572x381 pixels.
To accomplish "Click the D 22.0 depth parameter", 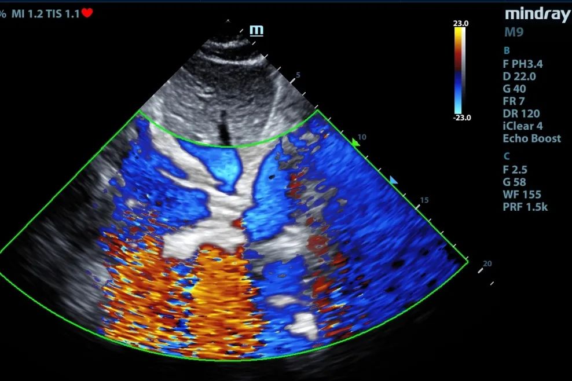I will (519, 76).
